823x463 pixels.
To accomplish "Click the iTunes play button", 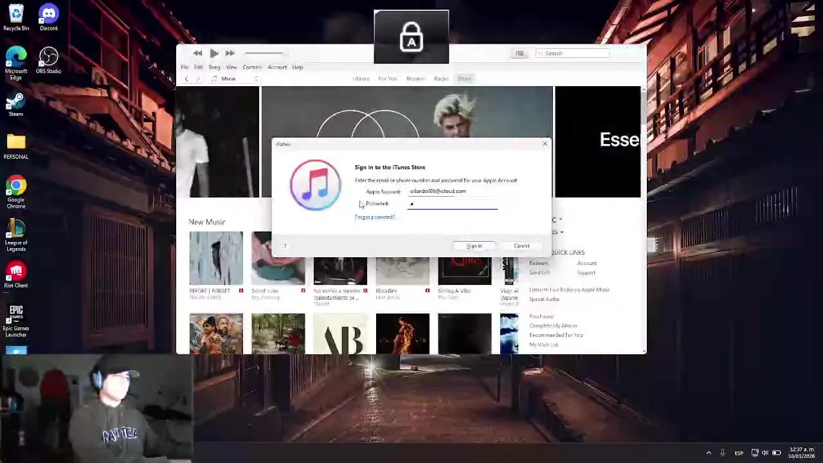I will (214, 53).
